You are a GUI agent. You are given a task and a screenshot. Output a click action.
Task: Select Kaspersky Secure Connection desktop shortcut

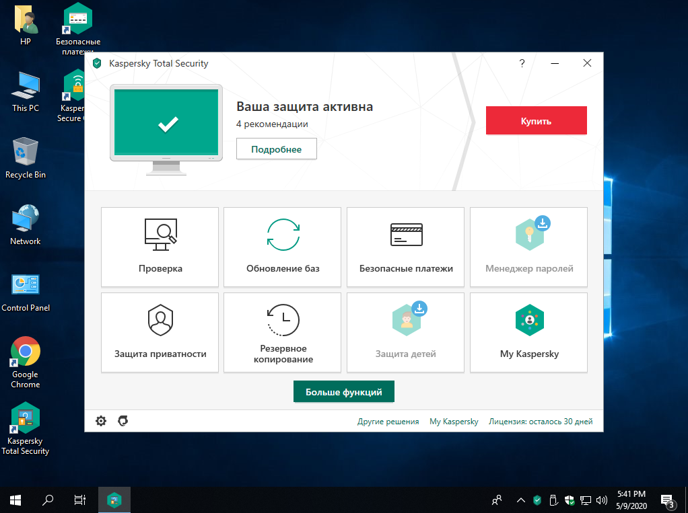(73, 95)
